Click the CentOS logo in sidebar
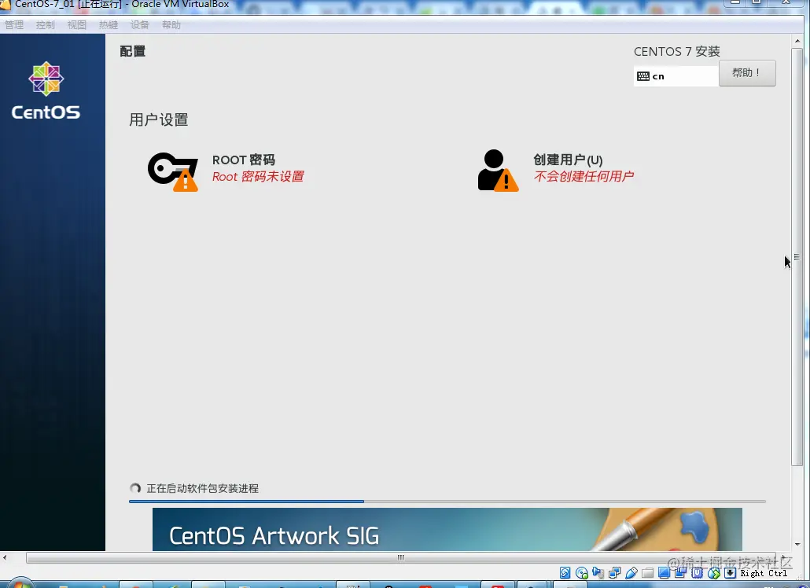 click(46, 91)
